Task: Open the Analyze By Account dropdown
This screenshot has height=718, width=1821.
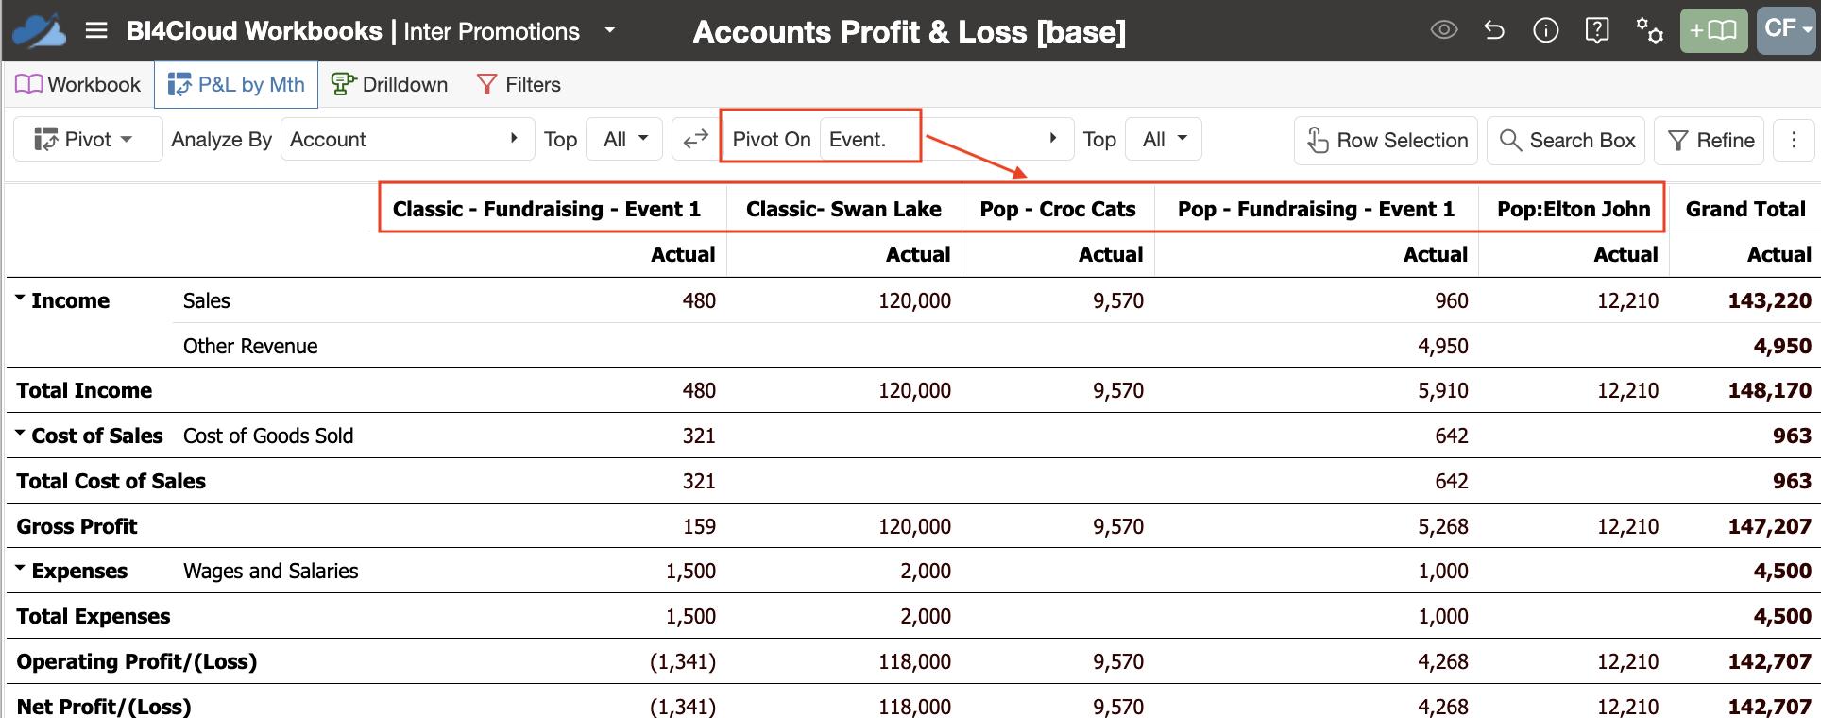Action: (407, 140)
